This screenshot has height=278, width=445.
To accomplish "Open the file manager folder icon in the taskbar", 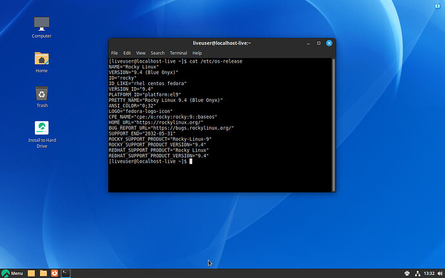I will (43, 273).
